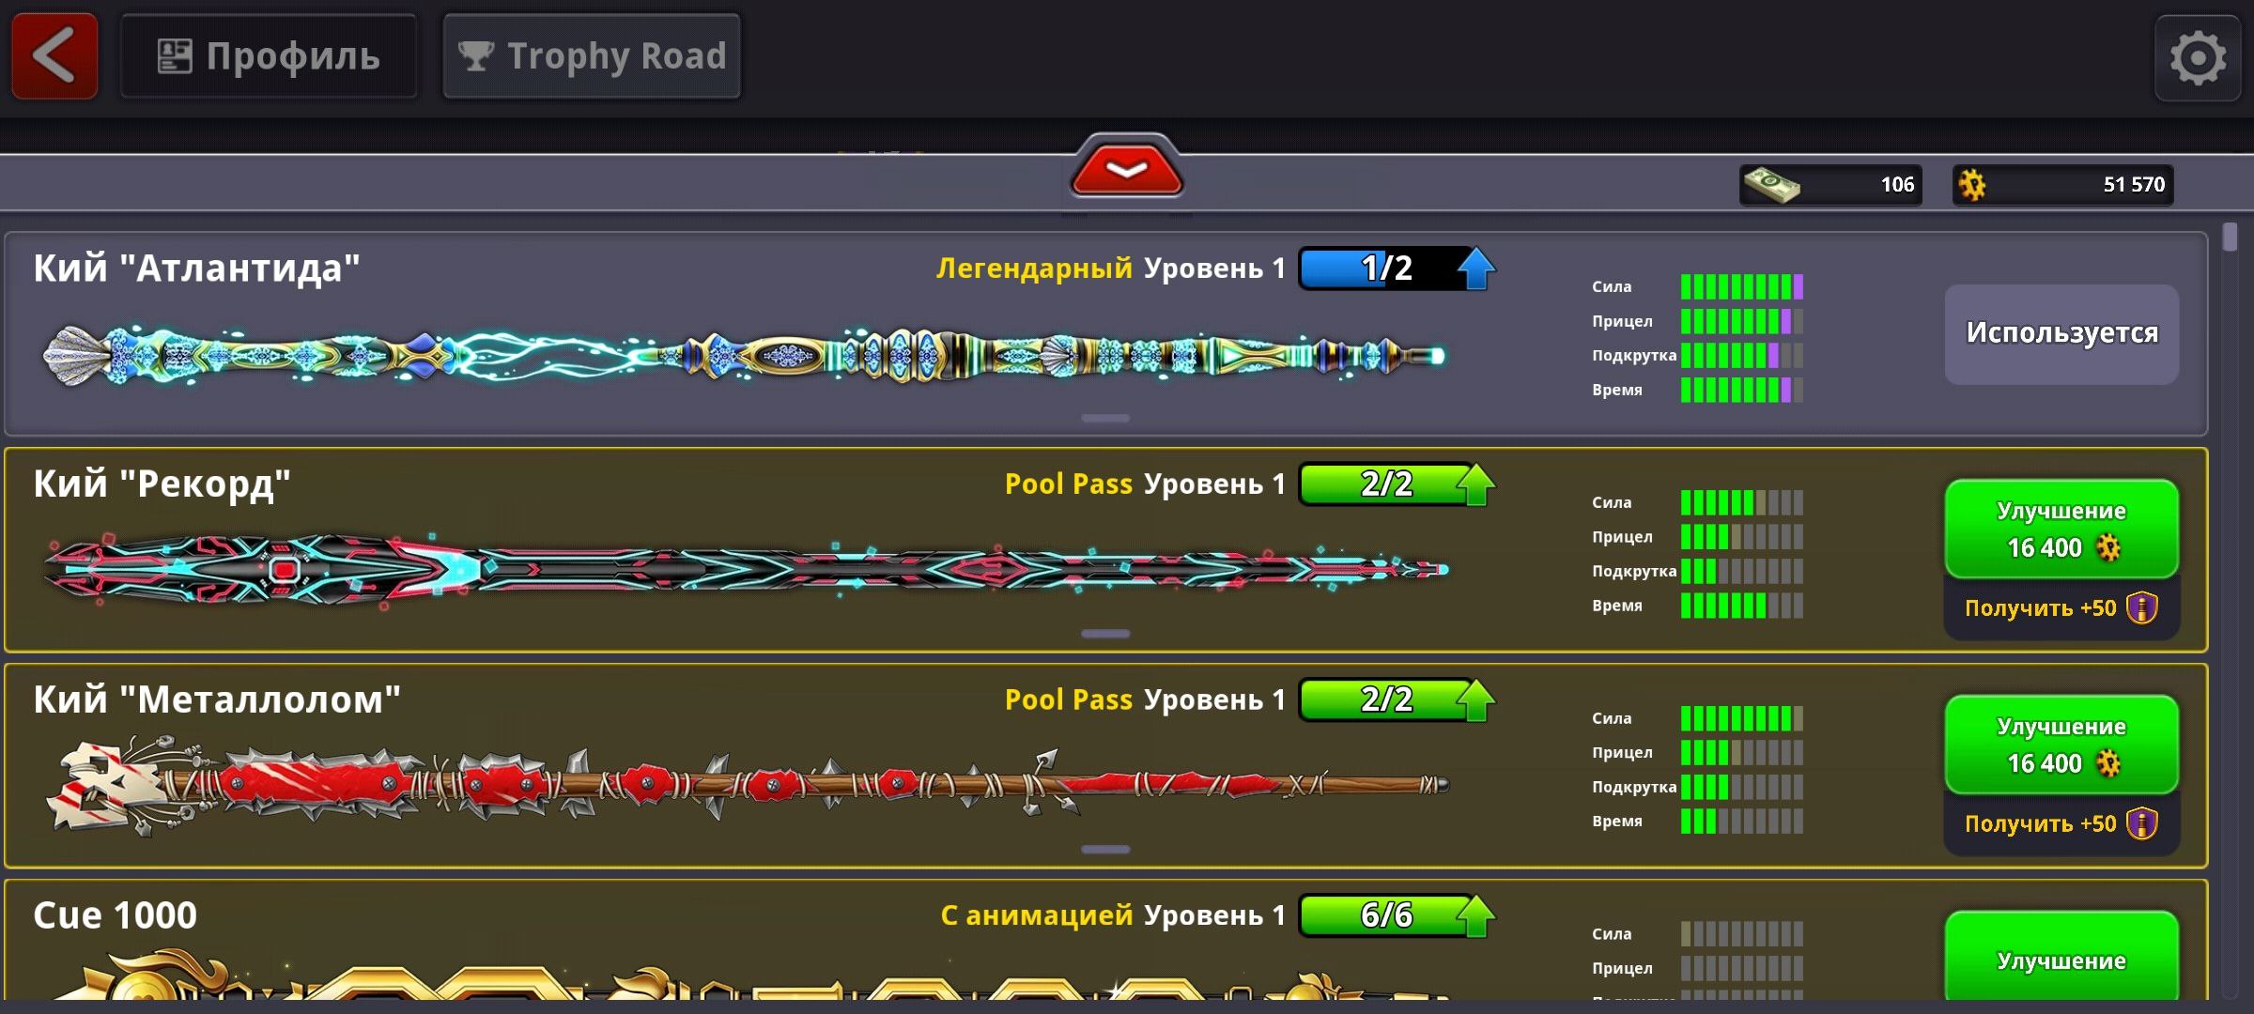Image resolution: width=2254 pixels, height=1014 pixels.
Task: Click coin icon on Металлолом upgrade button
Action: pos(2109,763)
